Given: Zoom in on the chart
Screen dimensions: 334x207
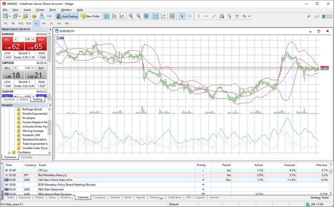Looking at the screenshot, I should tap(131, 16).
